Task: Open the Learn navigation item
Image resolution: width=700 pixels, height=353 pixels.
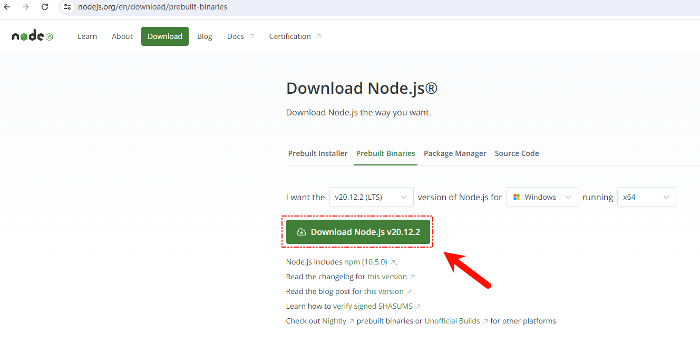Action: 87,36
